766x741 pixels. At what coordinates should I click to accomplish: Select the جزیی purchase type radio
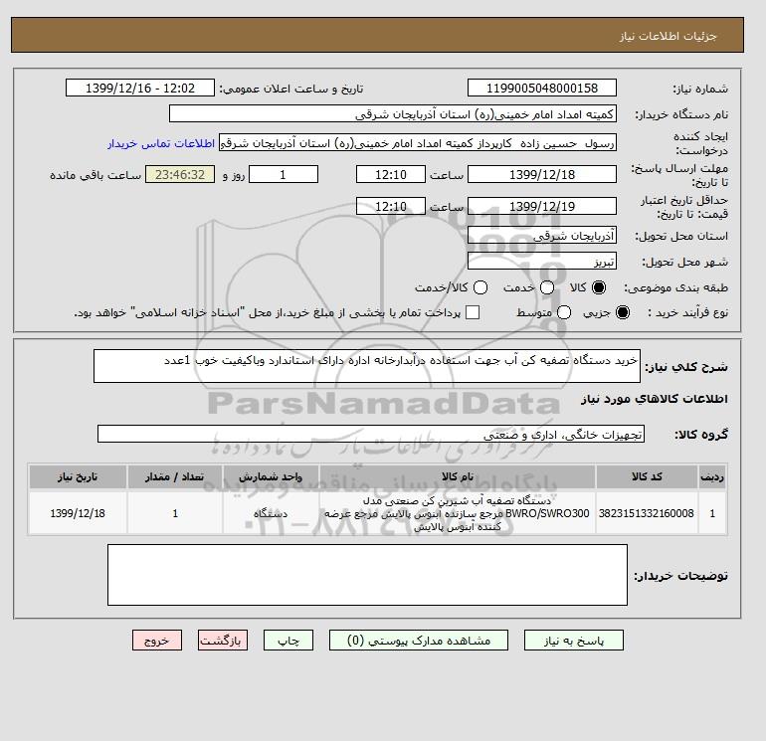click(623, 312)
